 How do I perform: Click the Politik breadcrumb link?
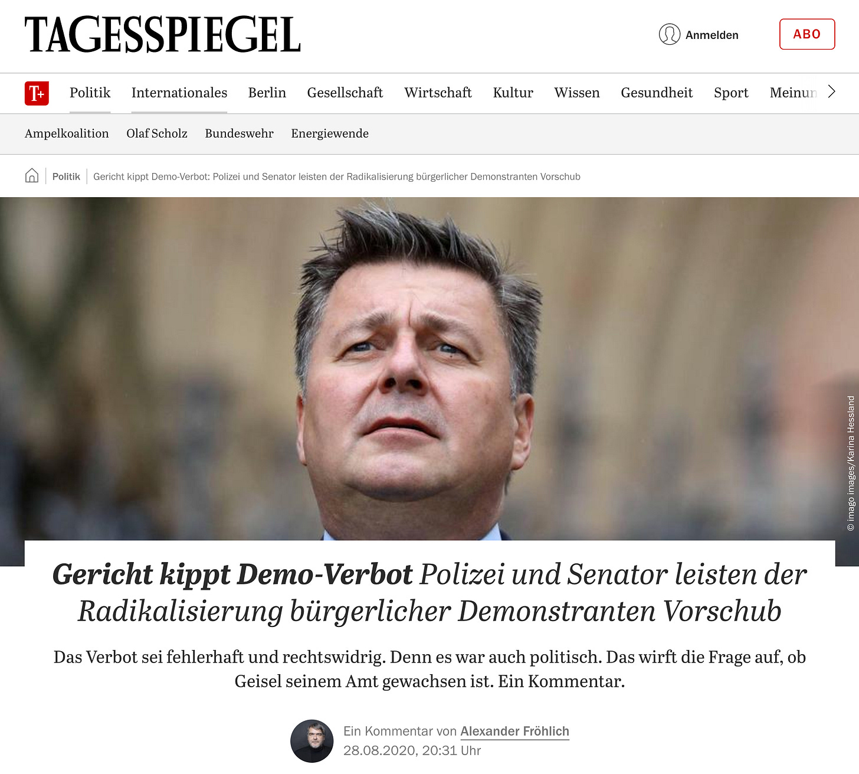coord(66,177)
